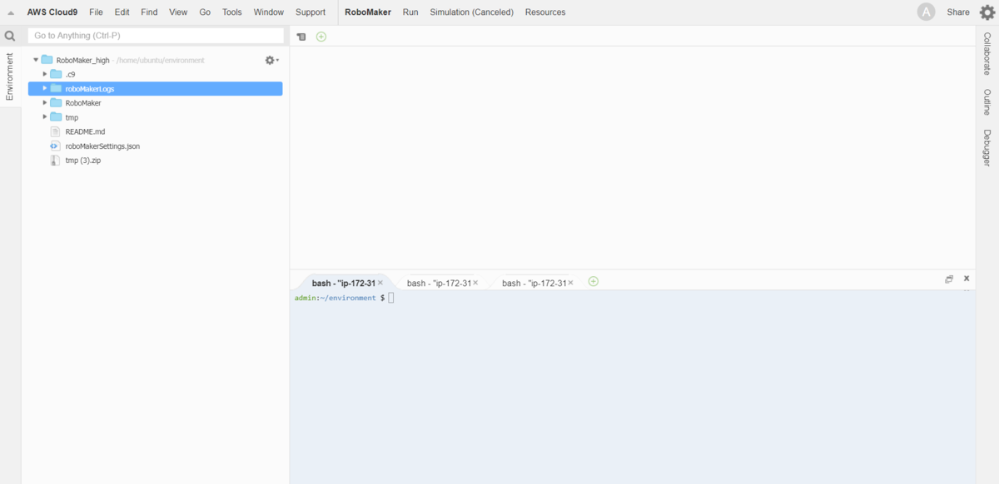This screenshot has width=999, height=484.
Task: Open the Tools menu
Action: (x=232, y=12)
